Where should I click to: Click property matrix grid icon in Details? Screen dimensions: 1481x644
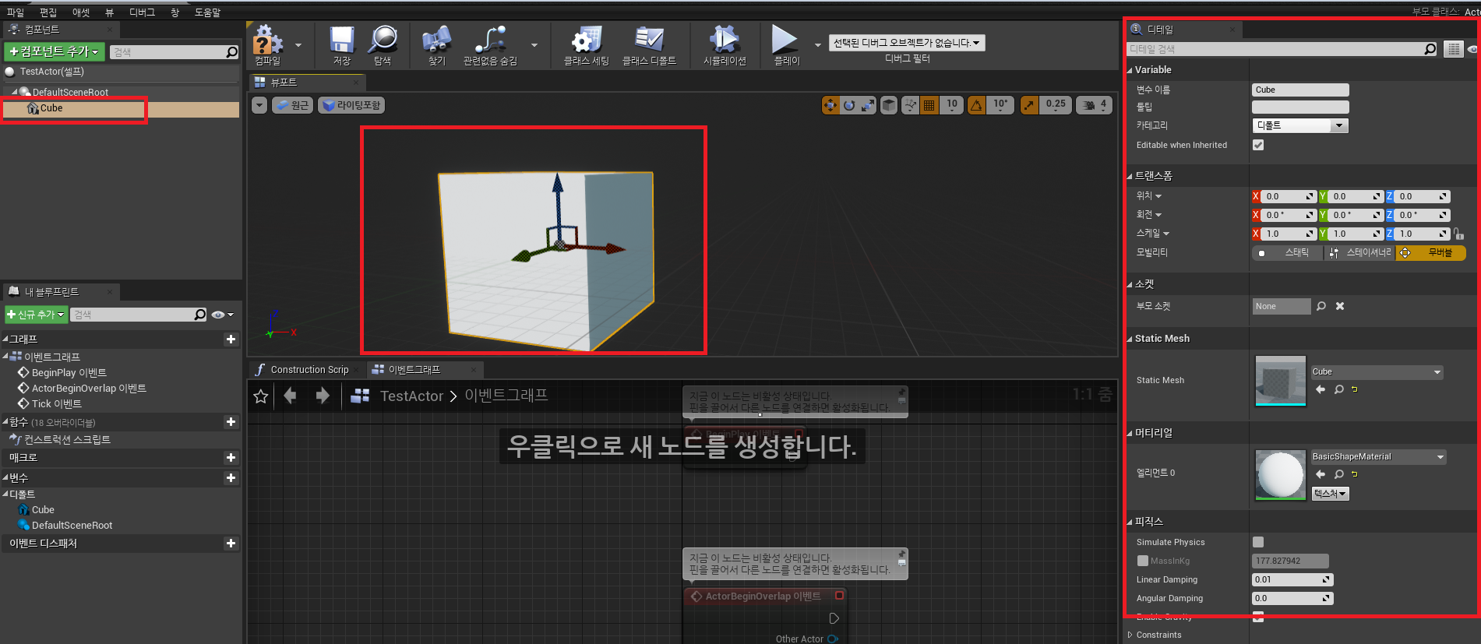point(1454,49)
